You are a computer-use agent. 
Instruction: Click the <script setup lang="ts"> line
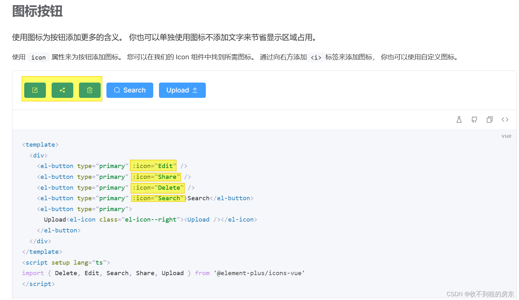(66, 263)
